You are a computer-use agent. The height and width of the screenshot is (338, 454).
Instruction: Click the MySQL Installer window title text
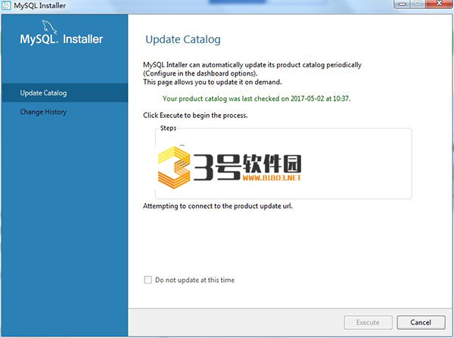(39, 5)
